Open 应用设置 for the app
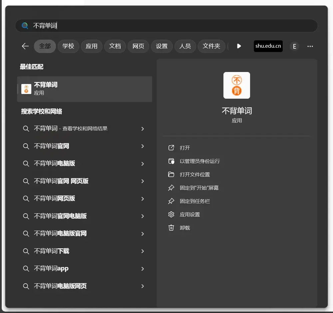The height and width of the screenshot is (313, 333). tap(190, 215)
